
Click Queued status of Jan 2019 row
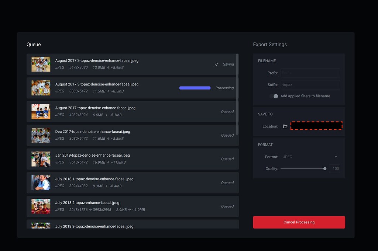click(227, 159)
